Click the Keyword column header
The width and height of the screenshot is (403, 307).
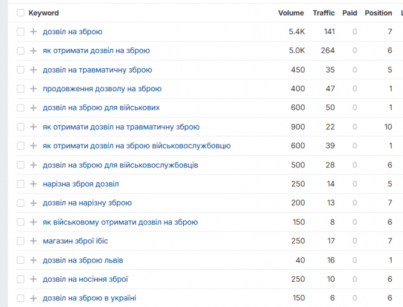tap(44, 13)
